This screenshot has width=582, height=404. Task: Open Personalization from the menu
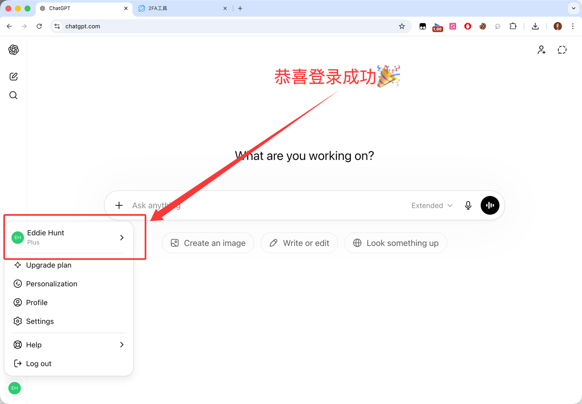pos(69,284)
